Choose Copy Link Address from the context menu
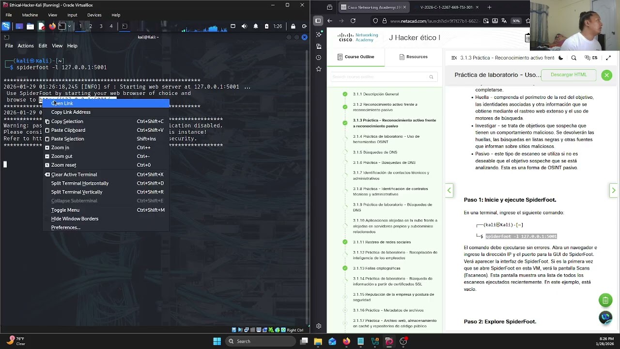 tap(106, 112)
